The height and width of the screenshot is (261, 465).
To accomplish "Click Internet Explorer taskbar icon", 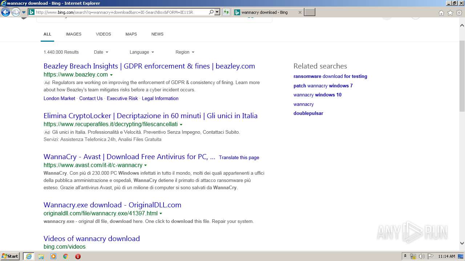I will (x=29, y=256).
